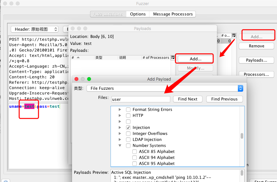The width and height of the screenshot is (277, 182).
Task: Expand the LDAP Injection node
Action: click(120, 140)
